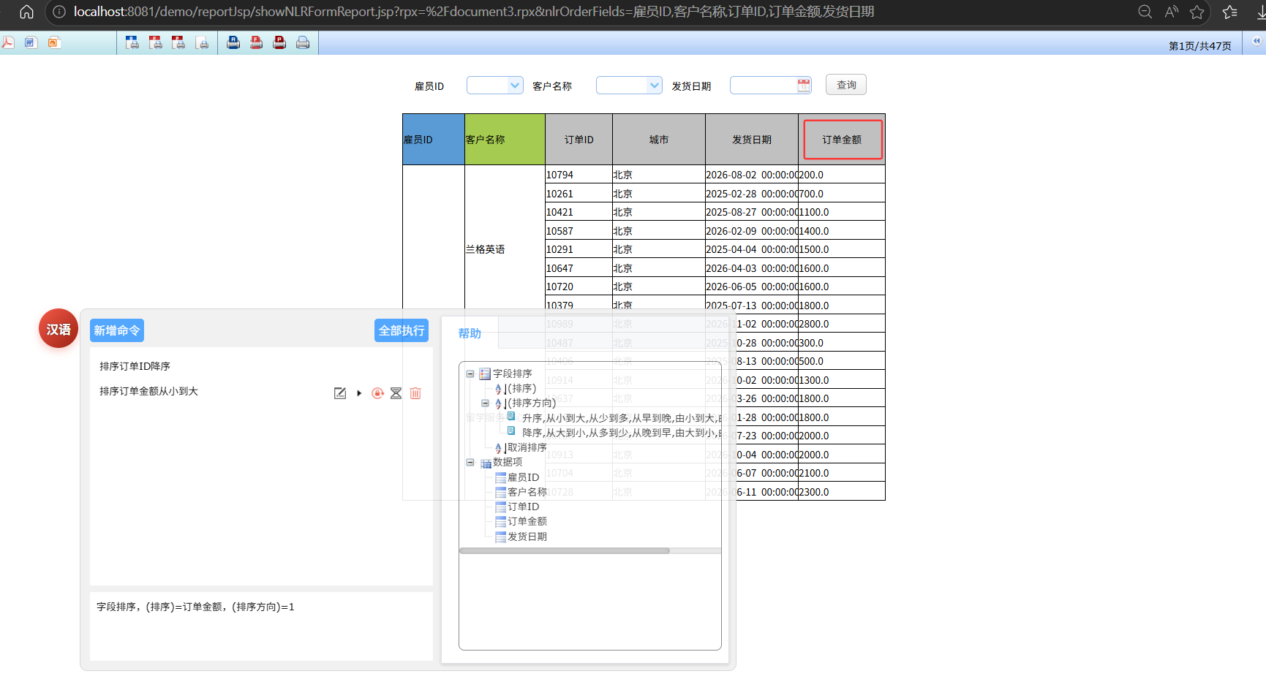
Task: Collapse the 字段排序 tree node
Action: coord(470,374)
